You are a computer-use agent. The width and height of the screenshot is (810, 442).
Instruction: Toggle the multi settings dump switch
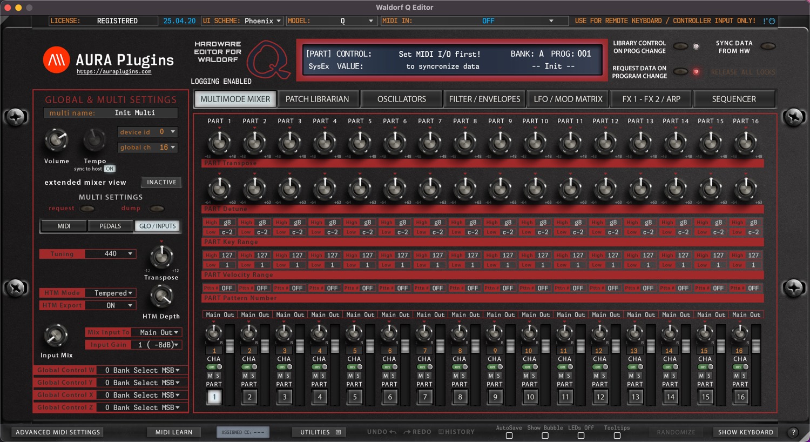(157, 209)
